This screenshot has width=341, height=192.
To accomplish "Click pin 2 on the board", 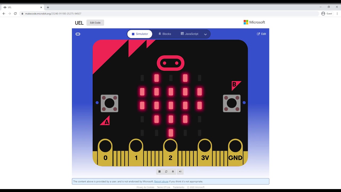I will 170,153.
